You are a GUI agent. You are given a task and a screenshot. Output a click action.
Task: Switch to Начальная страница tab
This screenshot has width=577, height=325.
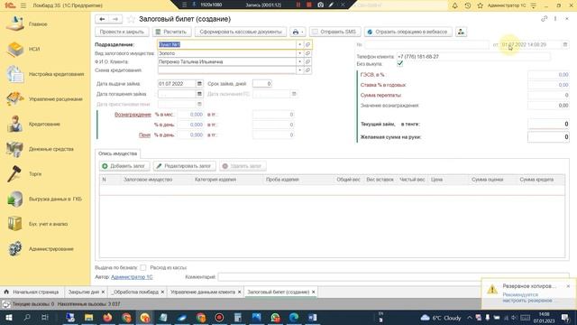(32, 292)
